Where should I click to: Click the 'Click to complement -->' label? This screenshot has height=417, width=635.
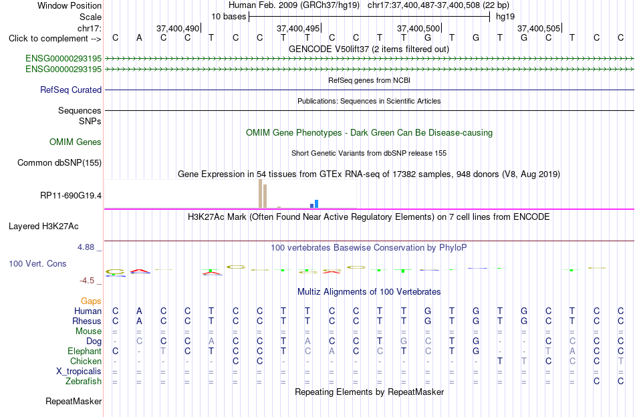pyautogui.click(x=55, y=39)
